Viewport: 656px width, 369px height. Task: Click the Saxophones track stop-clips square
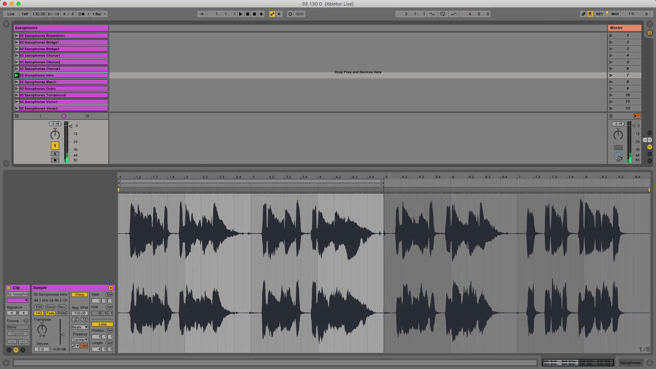[16, 116]
